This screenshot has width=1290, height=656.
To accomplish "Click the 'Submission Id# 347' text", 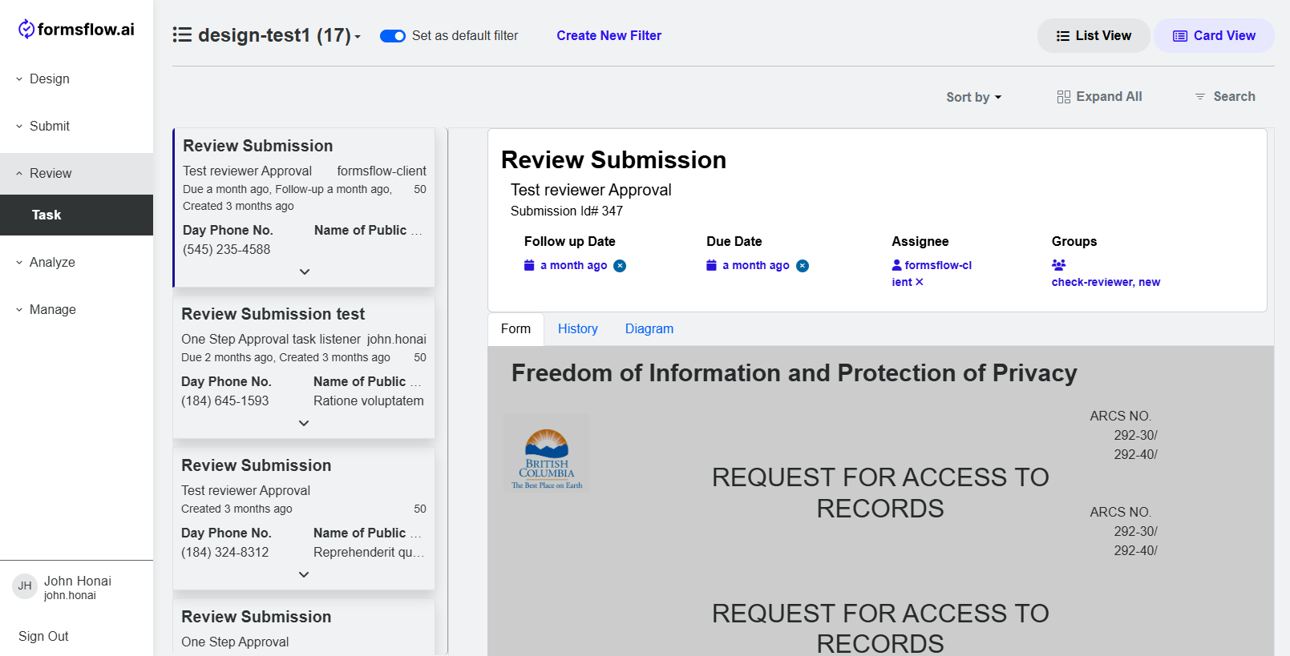I will click(567, 211).
